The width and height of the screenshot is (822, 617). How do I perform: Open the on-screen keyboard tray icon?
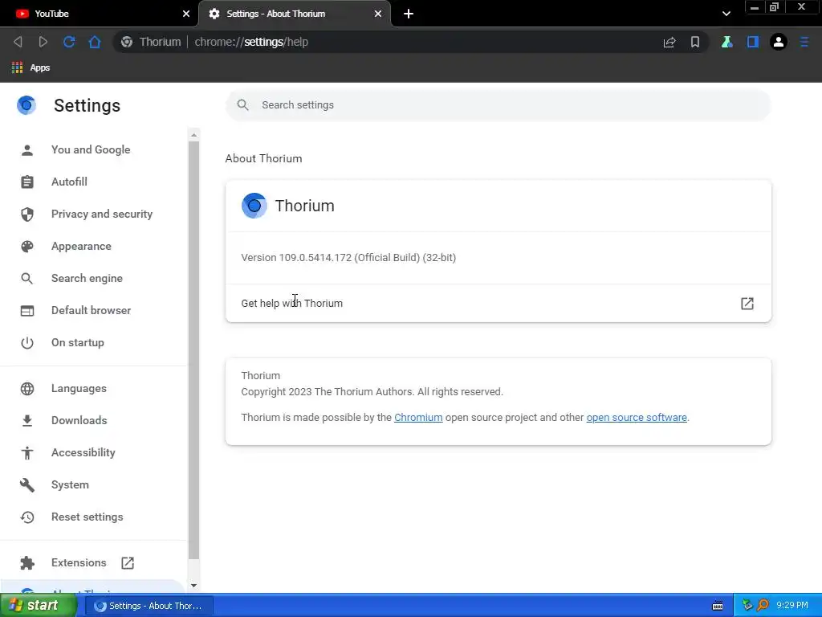[718, 606]
